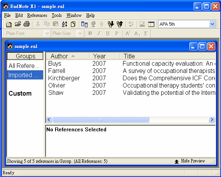Select the Imported References group
This screenshot has height=177, width=221.
coord(25,75)
